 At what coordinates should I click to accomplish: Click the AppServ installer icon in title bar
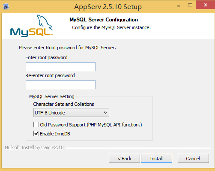click(x=6, y=6)
